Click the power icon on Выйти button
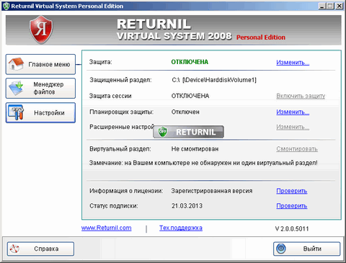Screen dimensions: 346x263 [281, 249]
